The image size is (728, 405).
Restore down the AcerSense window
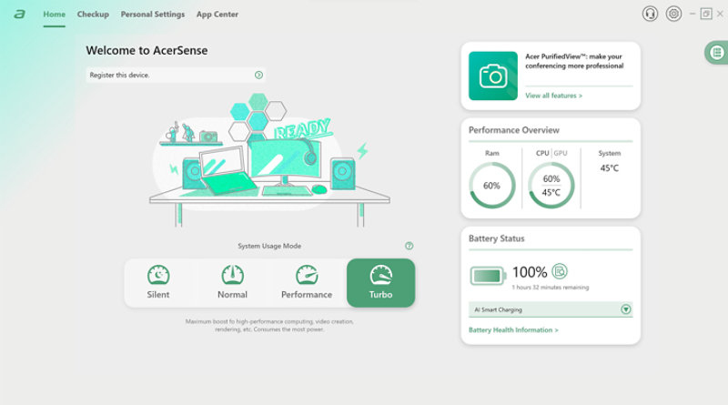tap(706, 14)
